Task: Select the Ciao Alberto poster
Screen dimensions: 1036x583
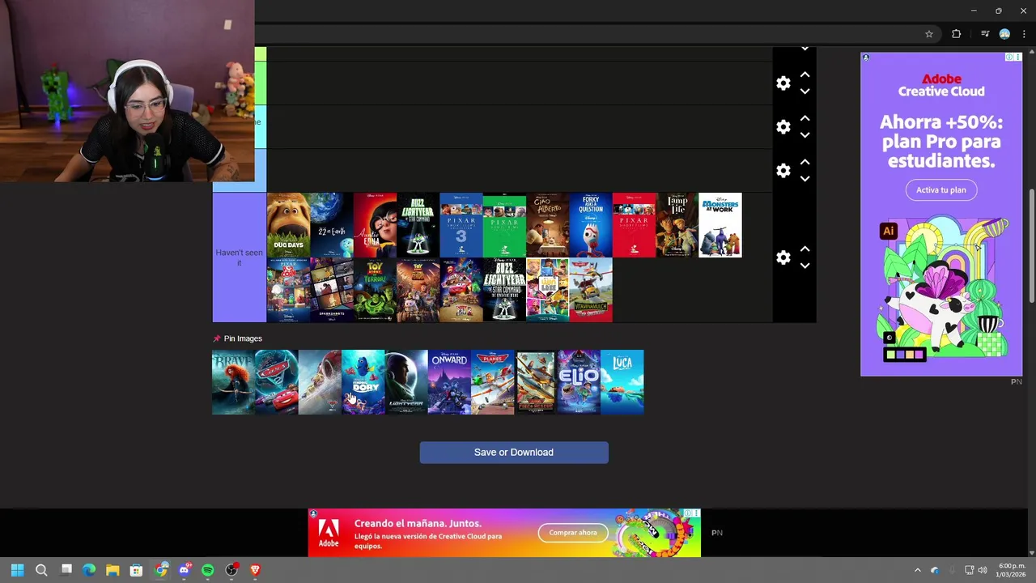Action: pos(548,225)
